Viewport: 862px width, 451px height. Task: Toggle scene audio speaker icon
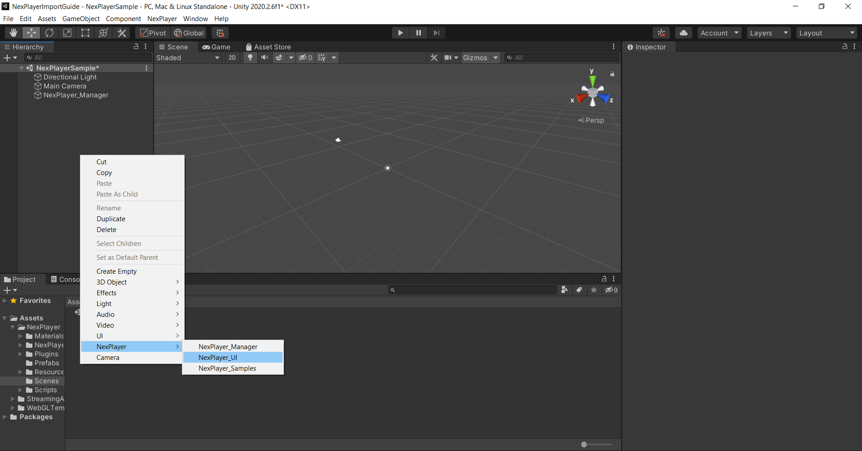tap(265, 57)
